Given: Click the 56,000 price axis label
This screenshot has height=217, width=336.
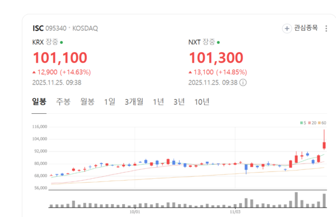Looking at the screenshot, I should (x=41, y=188).
